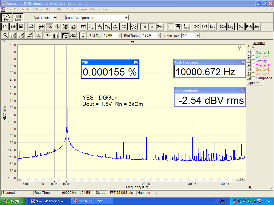Open the SNR utility
Screen dimensions: 274x205
point(205,27)
